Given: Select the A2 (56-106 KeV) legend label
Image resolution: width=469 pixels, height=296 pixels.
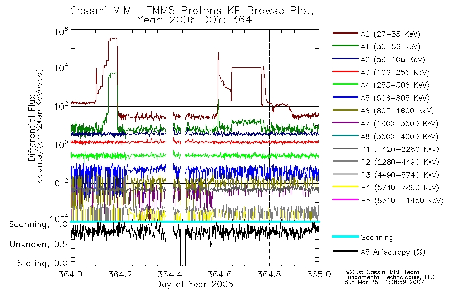Looking at the screenshot, I should pos(393,60).
